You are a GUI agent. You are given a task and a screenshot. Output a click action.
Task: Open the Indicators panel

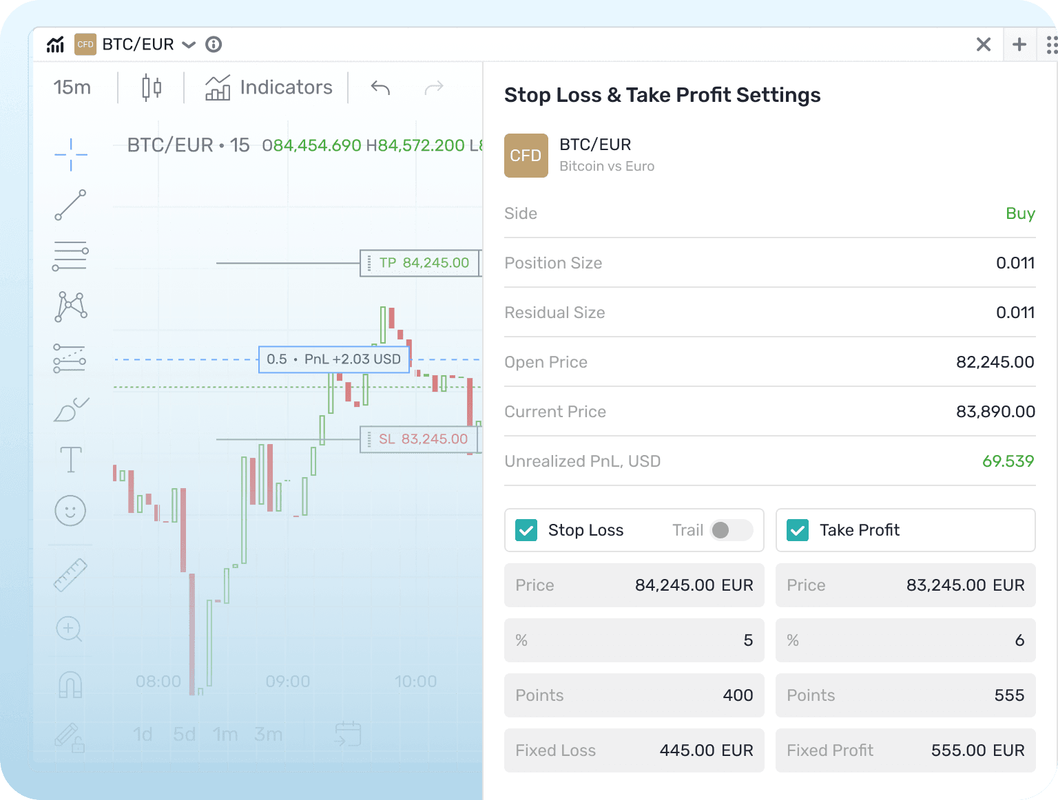[269, 87]
